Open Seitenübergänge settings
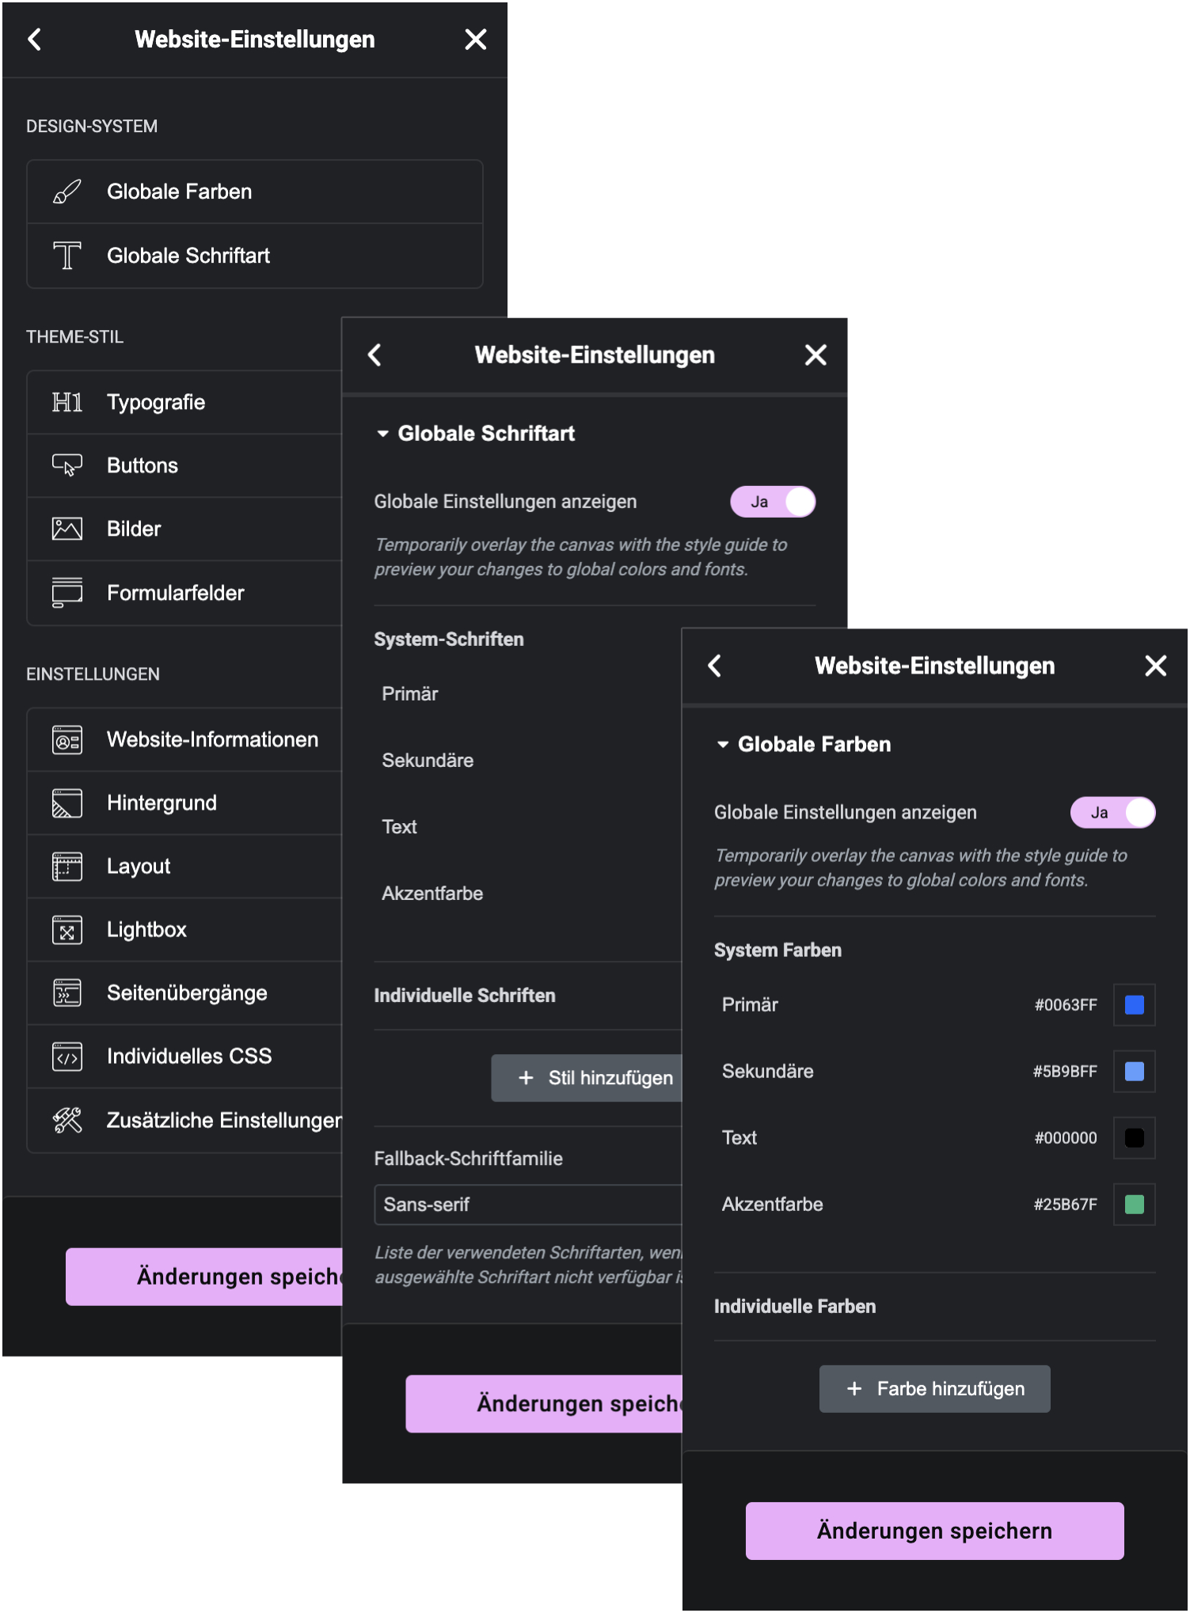Viewport: 1190px width, 1613px height. pyautogui.click(x=185, y=993)
